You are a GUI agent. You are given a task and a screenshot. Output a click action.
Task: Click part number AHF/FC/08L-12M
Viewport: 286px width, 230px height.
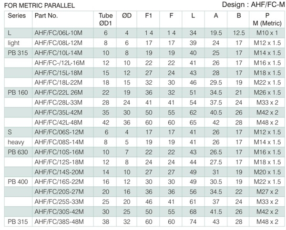point(58,43)
